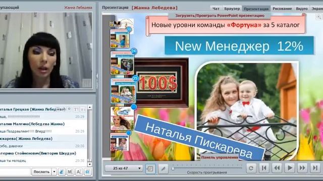Image resolution: width=323 pixels, height=181 pixels.
Task: Advance with the fast-forward button
Action: [302, 168]
